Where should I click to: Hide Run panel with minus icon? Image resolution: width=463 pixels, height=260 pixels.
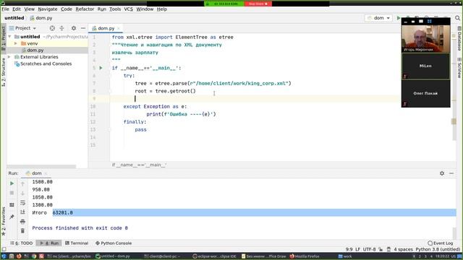click(x=451, y=173)
